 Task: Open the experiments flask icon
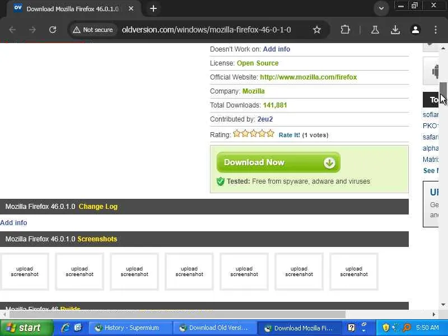click(375, 30)
